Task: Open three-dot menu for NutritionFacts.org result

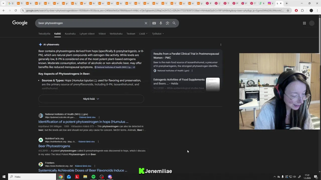Action: tap(98, 142)
